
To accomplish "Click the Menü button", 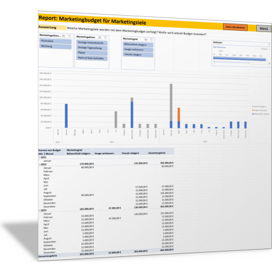I will 264,28.
